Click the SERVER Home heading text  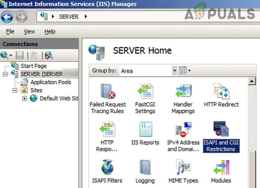pos(142,51)
